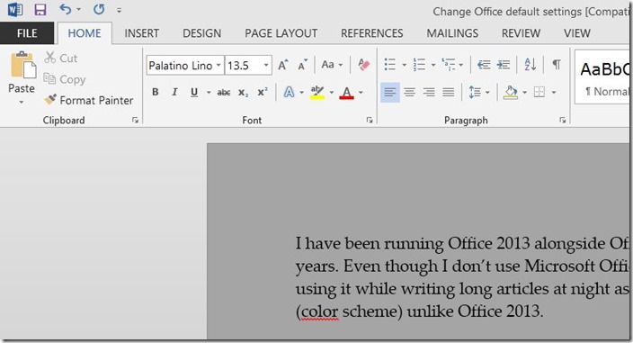Increase font size with Grow Font
This screenshot has height=343, width=633.
coord(283,65)
